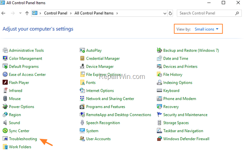This screenshot has height=154, width=244.
Task: Click the Mouse icon
Action: pyautogui.click(x=5, y=98)
